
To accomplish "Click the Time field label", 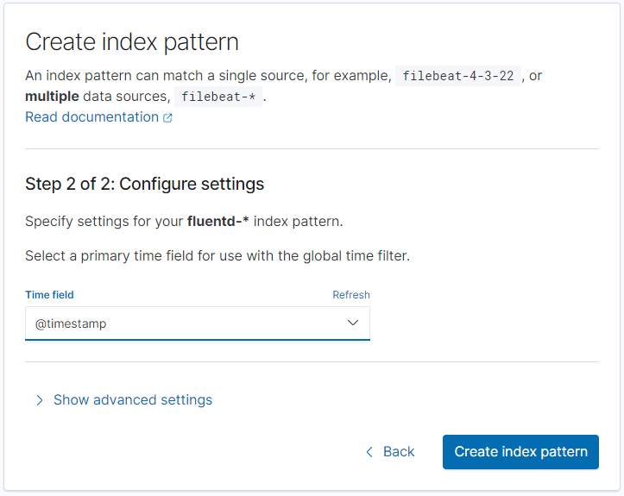I will pyautogui.click(x=49, y=295).
